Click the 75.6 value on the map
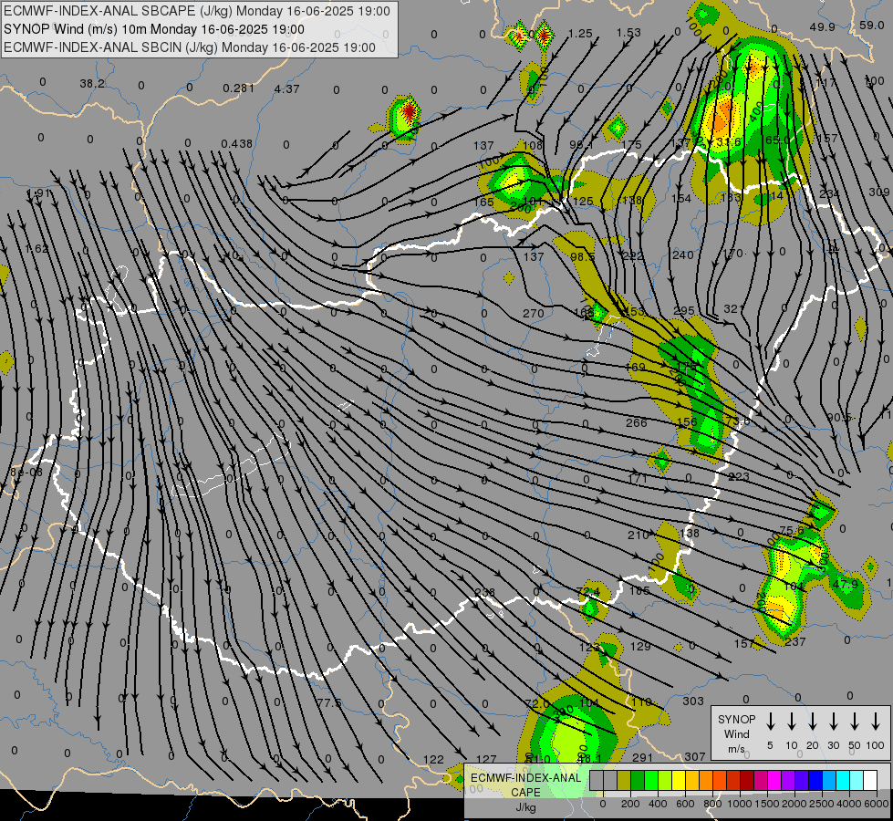The width and height of the screenshot is (893, 821). coord(792,530)
